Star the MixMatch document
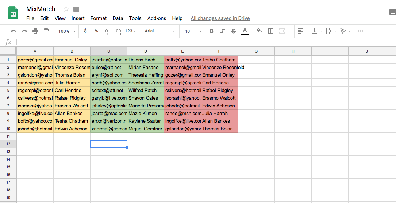This screenshot has width=396, height=203. click(66, 9)
